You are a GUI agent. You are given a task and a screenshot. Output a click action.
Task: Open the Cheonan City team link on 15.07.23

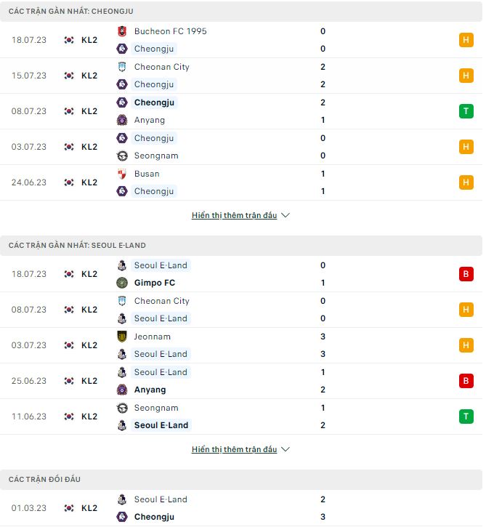point(161,67)
